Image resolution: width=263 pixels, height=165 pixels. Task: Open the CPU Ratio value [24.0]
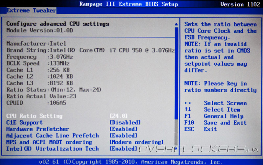point(119,116)
